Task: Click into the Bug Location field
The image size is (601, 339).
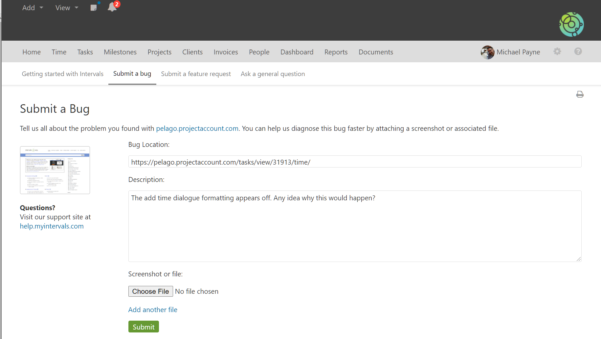Action: click(x=355, y=162)
